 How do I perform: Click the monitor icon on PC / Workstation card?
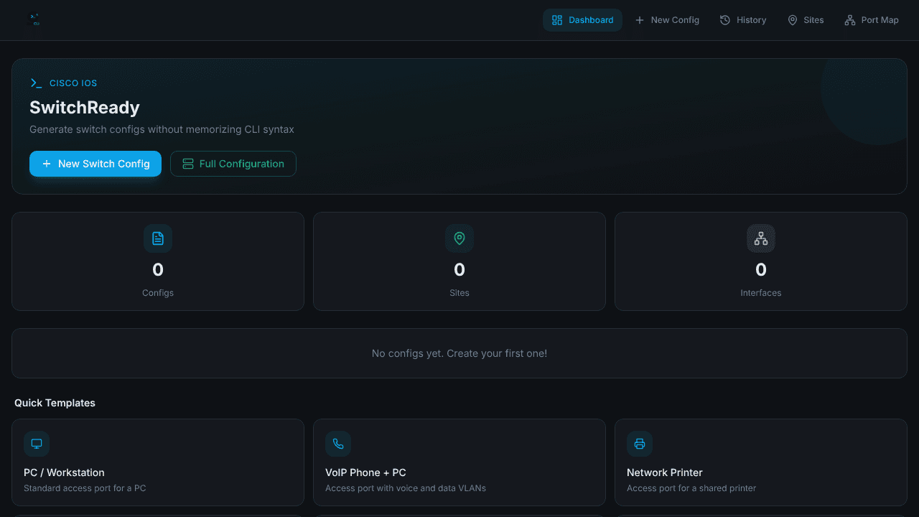(37, 444)
